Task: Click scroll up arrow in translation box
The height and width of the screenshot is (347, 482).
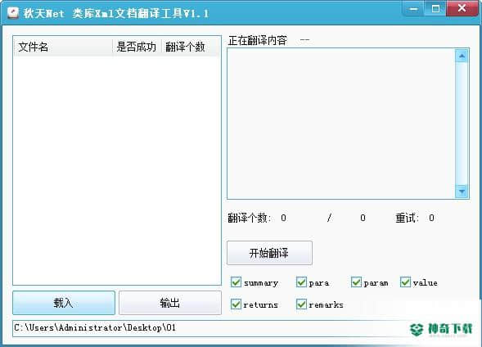Action: tap(462, 56)
